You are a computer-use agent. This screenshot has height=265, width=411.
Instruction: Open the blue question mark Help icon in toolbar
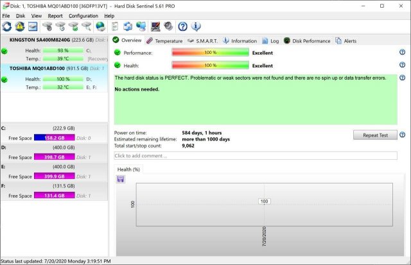(182, 26)
